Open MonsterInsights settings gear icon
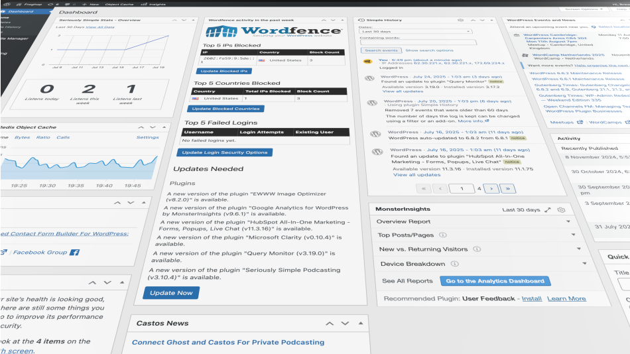The image size is (630, 354). tap(561, 209)
